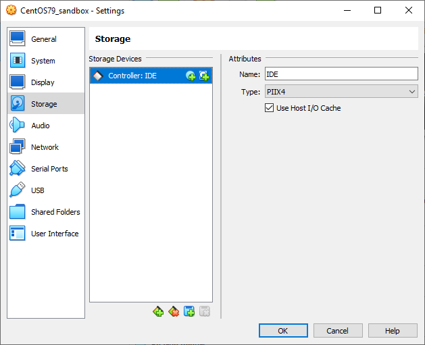Click the add hard disk icon on Controller: IDE
This screenshot has height=345, width=425.
203,76
